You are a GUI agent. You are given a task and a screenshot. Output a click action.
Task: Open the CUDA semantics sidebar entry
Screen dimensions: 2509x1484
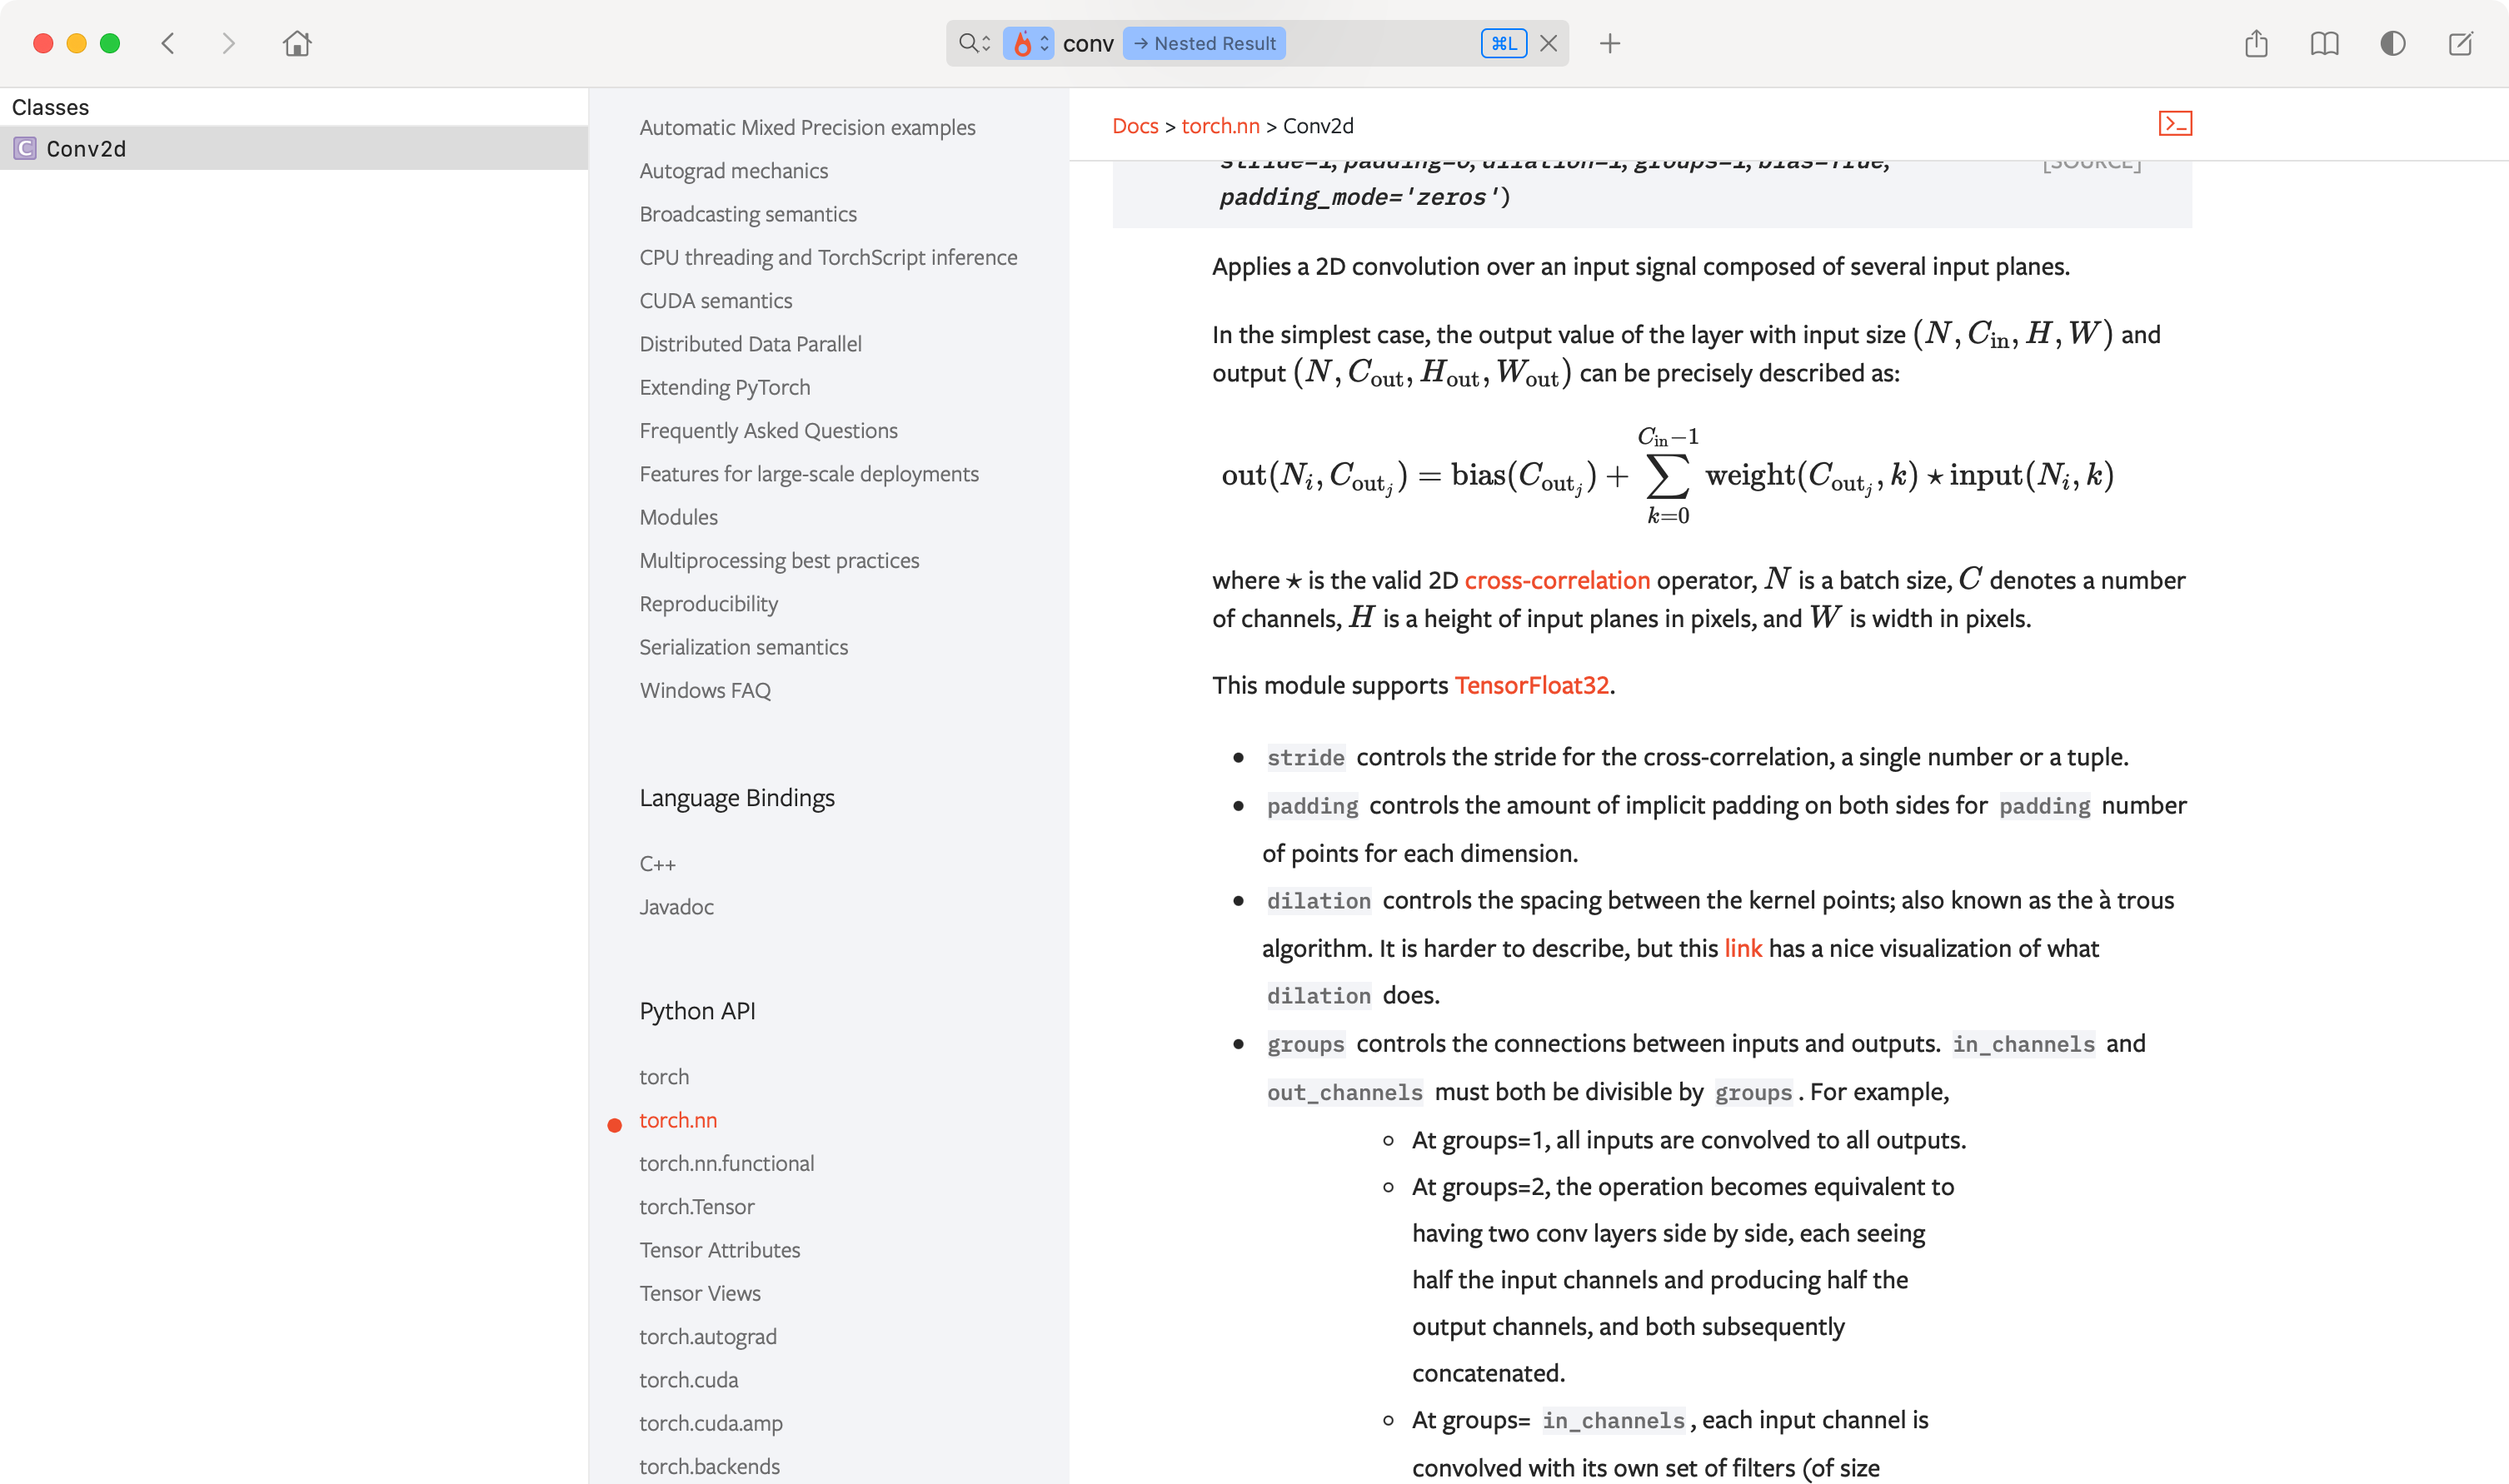(x=715, y=300)
